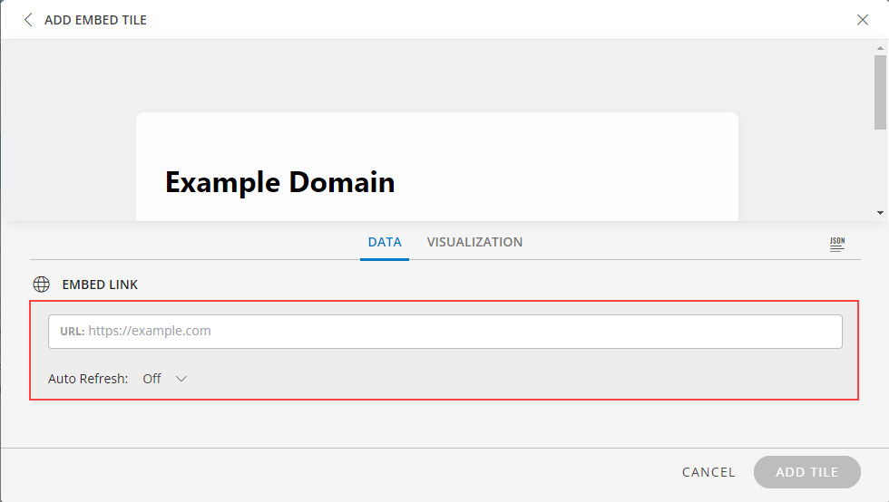Close the Add Embed Tile dialog

(863, 20)
